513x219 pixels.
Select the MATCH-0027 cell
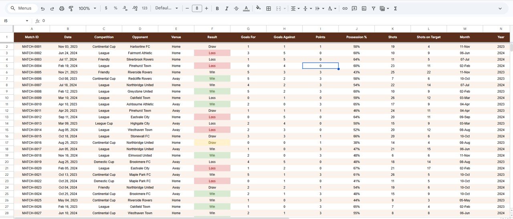(x=32, y=213)
